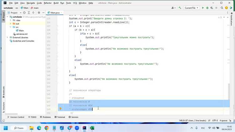235x132 pixels.
Task: Select the Main.java editor tab
Action: (x=55, y=13)
